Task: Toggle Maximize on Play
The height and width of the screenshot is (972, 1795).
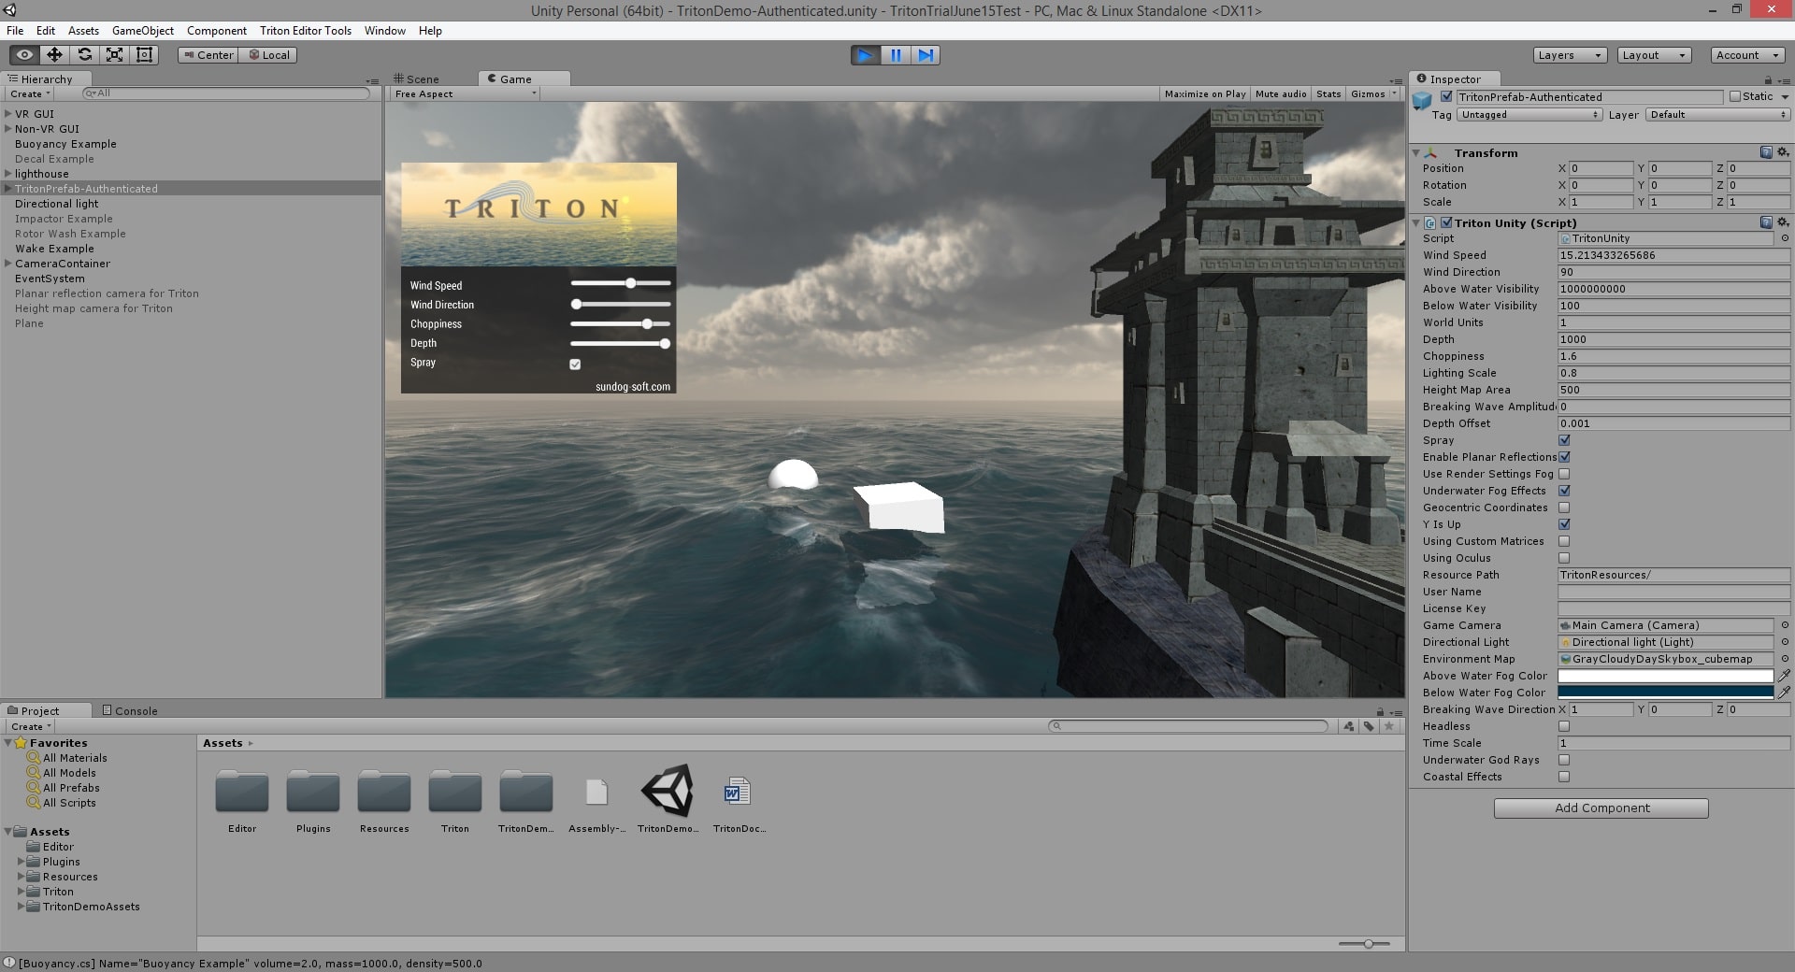Action: click(1205, 93)
